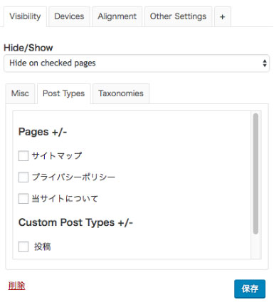
Task: Select the Post Types sub-tab
Action: [x=64, y=93]
